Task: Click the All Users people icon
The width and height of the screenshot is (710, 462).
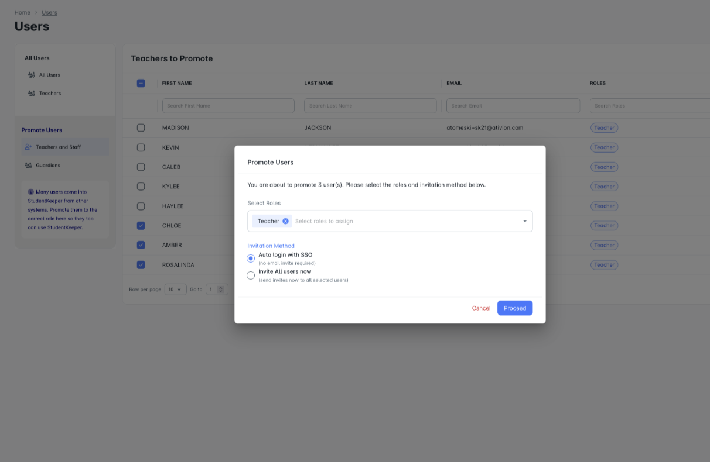Action: 32,75
